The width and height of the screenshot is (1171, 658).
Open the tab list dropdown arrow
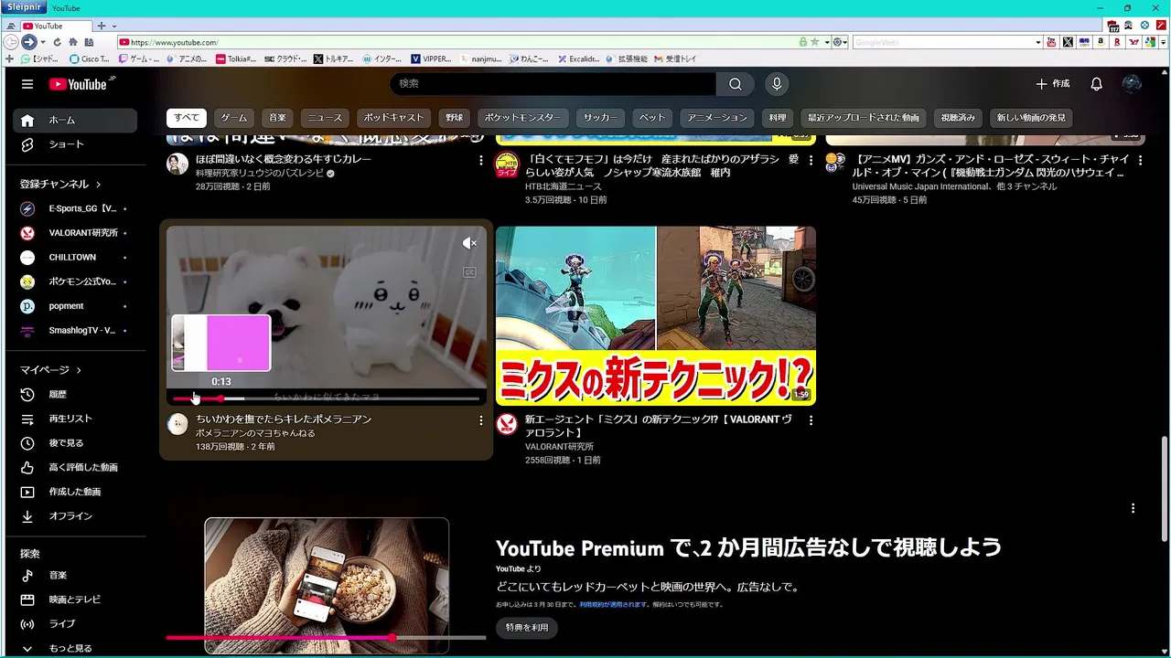113,26
